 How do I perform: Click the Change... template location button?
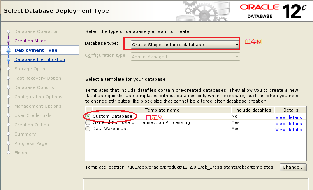click(x=293, y=167)
